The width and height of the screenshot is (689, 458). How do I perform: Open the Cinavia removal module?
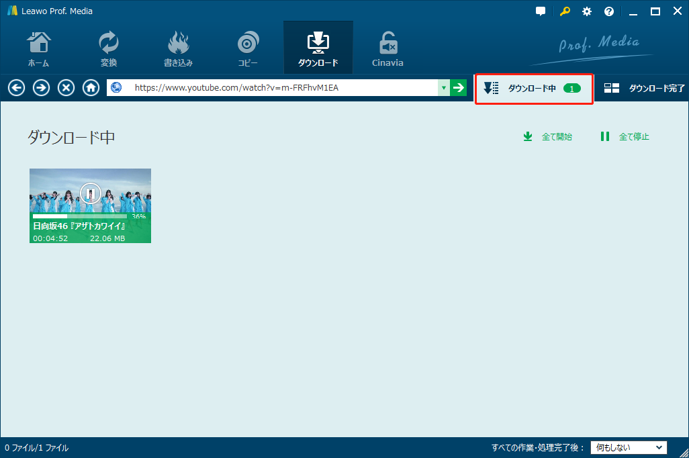(387, 49)
